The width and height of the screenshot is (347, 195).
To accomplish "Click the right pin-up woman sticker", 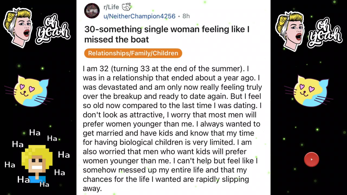I will click(x=291, y=30).
